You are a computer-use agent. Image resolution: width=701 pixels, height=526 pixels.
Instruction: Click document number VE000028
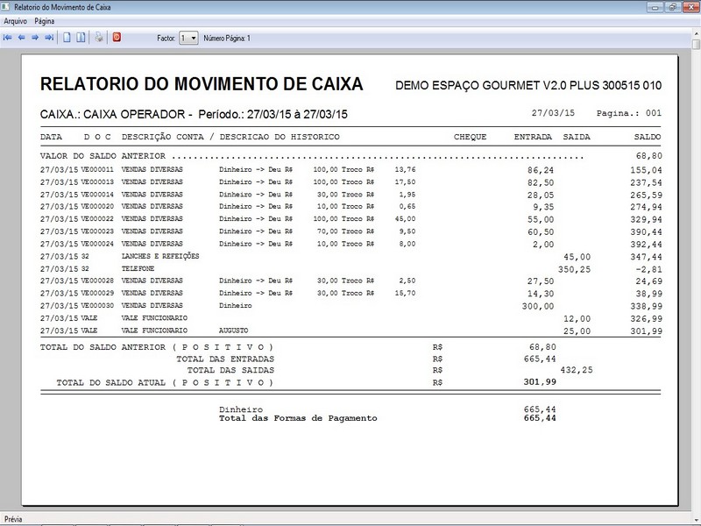pos(97,281)
